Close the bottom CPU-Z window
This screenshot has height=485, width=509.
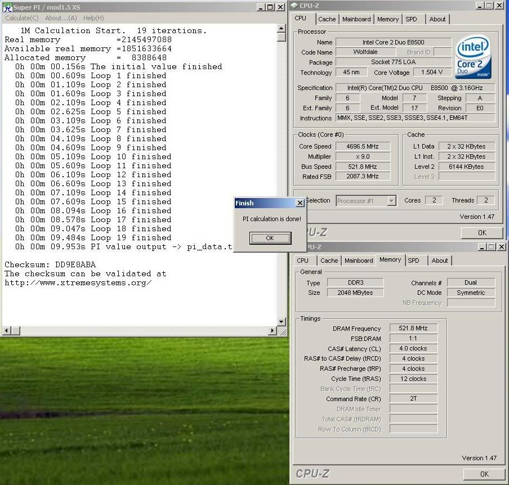coord(502,247)
